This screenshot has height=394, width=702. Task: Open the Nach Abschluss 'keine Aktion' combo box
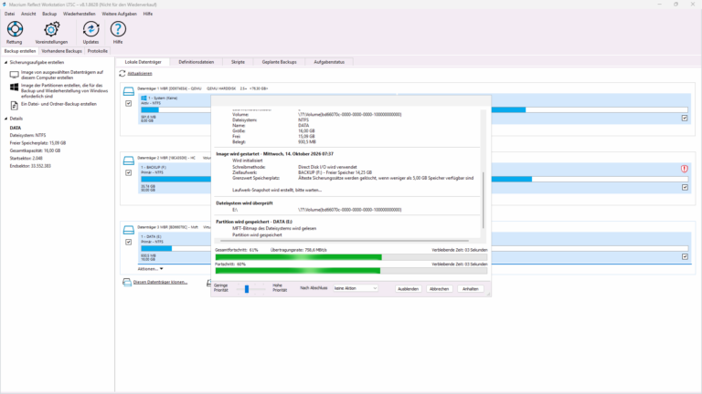click(356, 288)
